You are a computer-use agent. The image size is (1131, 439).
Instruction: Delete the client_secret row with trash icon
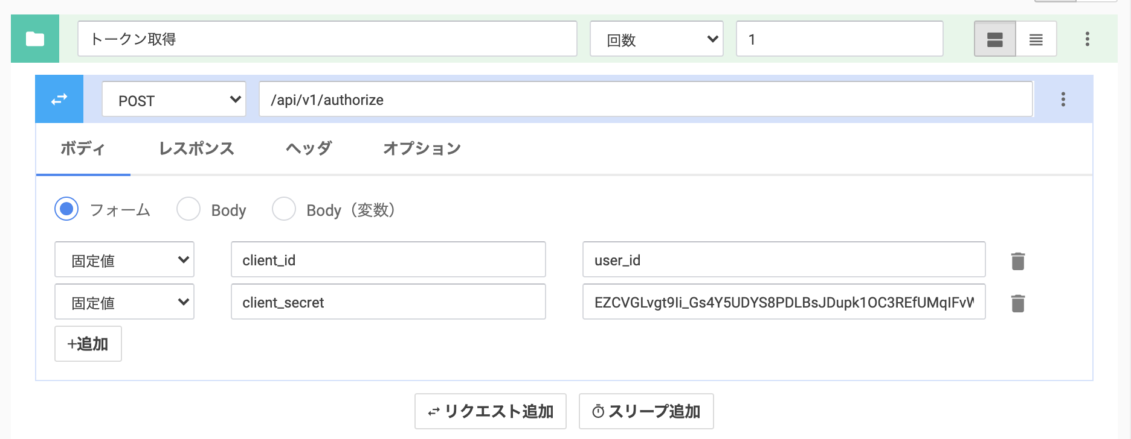click(x=1018, y=303)
